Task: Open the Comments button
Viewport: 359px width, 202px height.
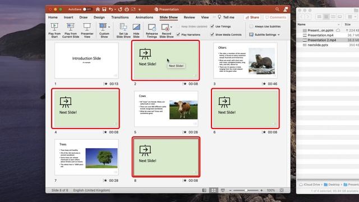Action: [275, 17]
